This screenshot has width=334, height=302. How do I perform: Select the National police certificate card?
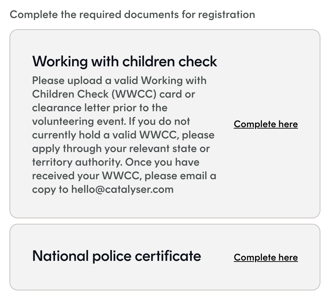point(165,257)
